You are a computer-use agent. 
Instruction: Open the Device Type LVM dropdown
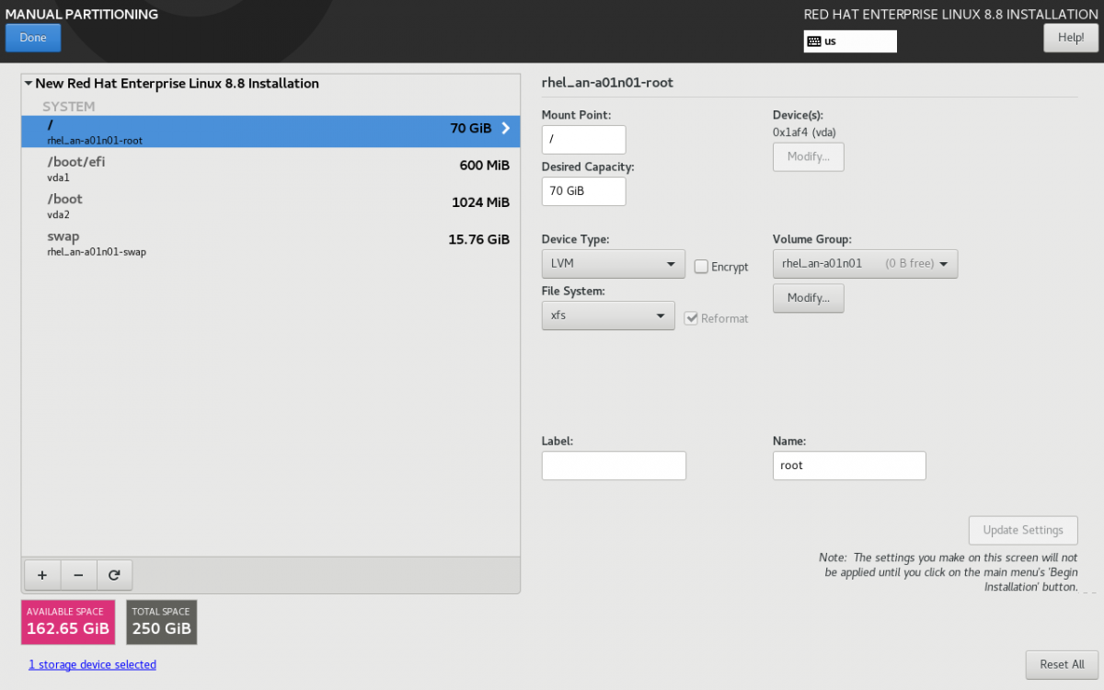click(x=613, y=264)
